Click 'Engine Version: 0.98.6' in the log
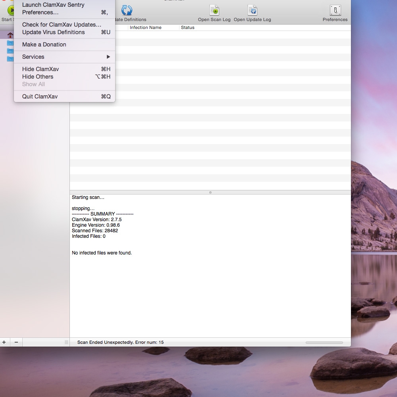Viewport: 397px width, 397px height. 96,225
